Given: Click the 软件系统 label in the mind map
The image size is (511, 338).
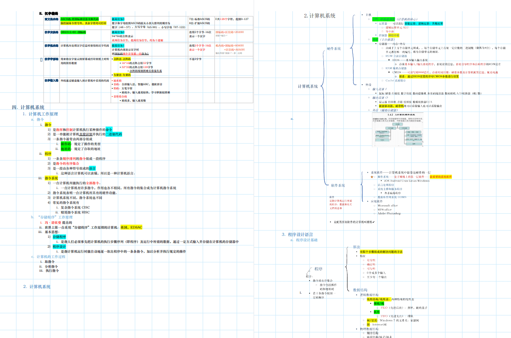Looking at the screenshot, I should coord(338,185).
